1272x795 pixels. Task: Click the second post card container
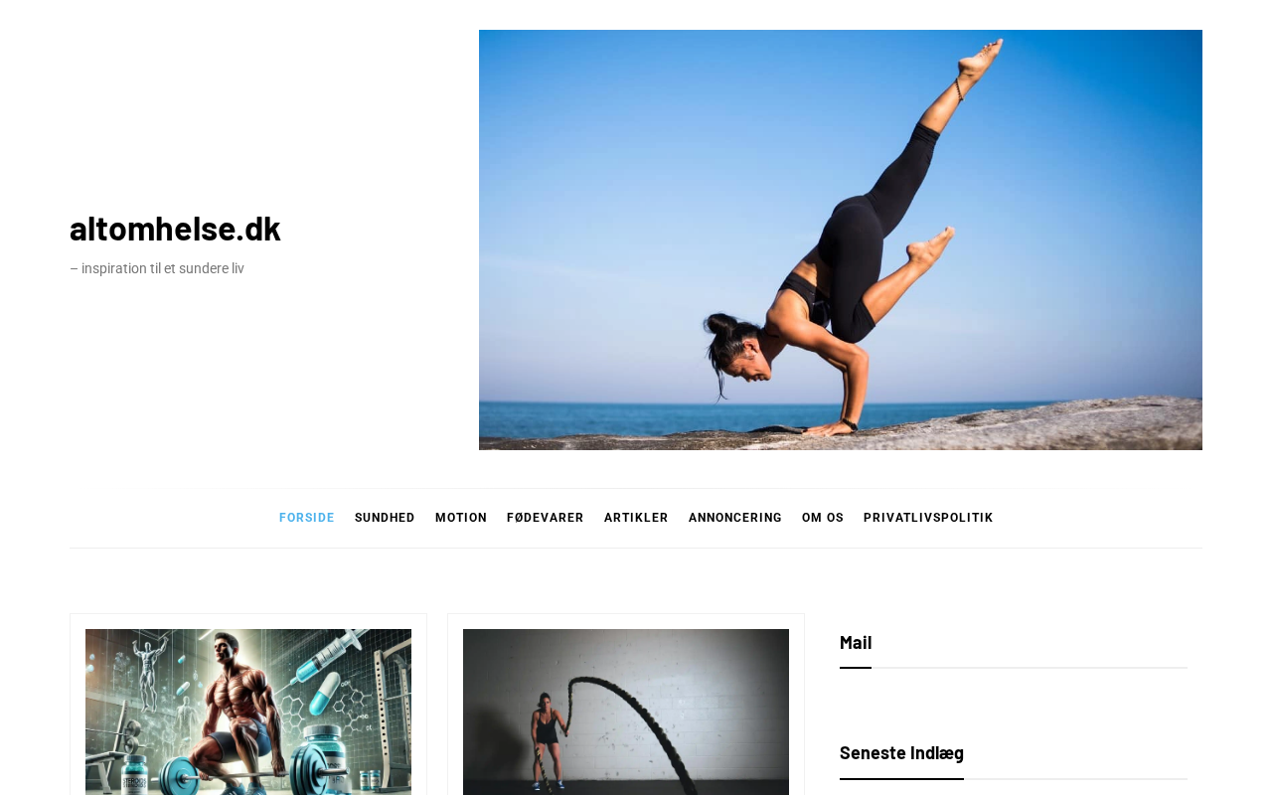pos(626,705)
